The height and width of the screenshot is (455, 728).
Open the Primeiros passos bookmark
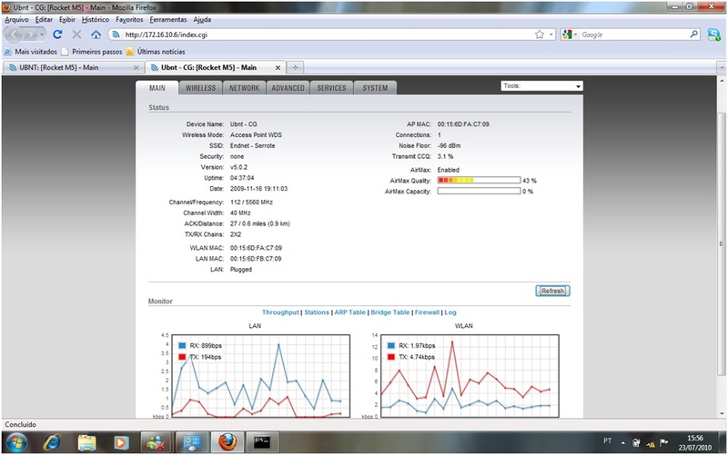point(92,52)
